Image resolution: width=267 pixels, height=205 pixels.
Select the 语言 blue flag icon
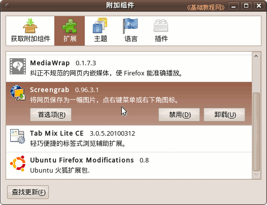click(130, 26)
